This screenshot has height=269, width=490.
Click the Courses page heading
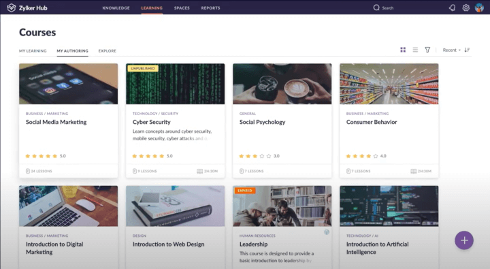[x=37, y=32]
